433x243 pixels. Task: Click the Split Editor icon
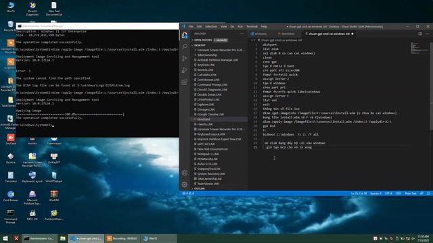420,34
